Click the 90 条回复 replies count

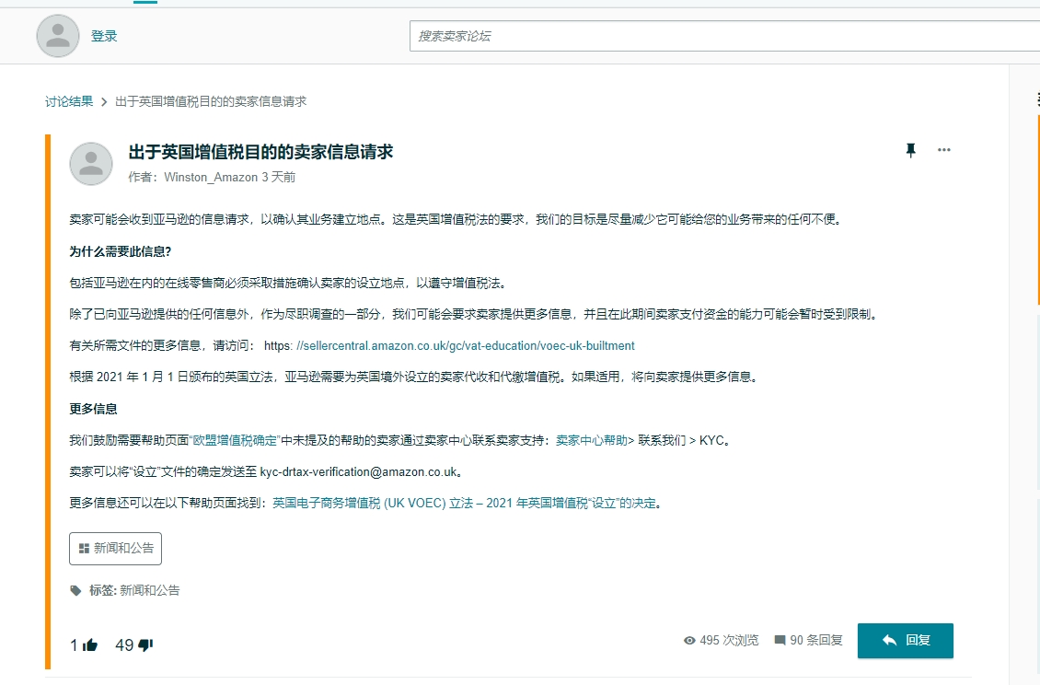click(808, 640)
